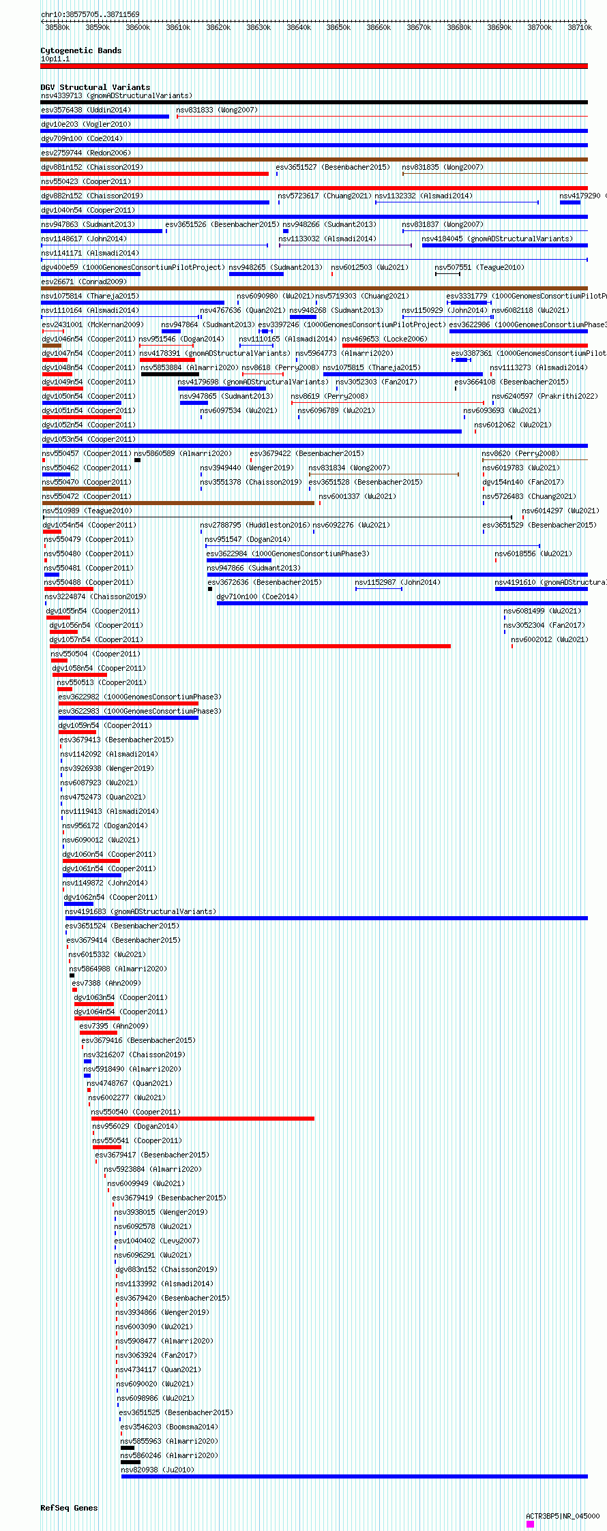The width and height of the screenshot is (607, 1531).
Task: Select nsv4178391 gnomAD variant label
Action: click(215, 353)
